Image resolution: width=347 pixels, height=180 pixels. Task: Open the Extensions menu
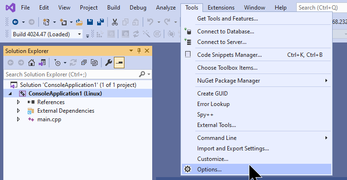221,8
